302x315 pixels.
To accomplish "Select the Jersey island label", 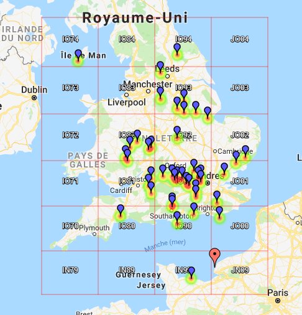I will click(151, 285).
